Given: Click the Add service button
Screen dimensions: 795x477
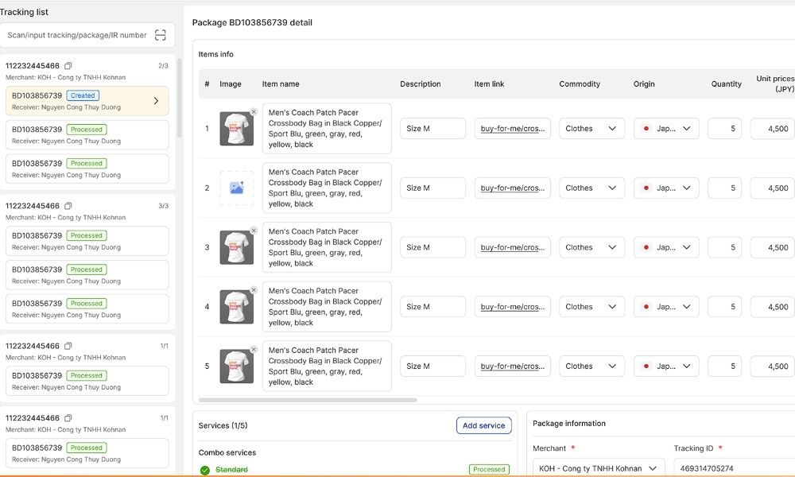Looking at the screenshot, I should pyautogui.click(x=483, y=425).
